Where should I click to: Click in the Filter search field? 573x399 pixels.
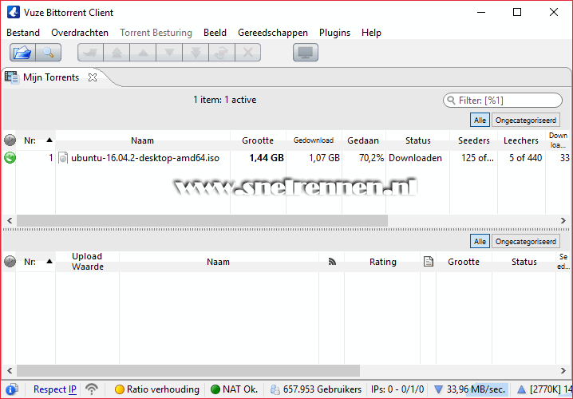point(503,100)
